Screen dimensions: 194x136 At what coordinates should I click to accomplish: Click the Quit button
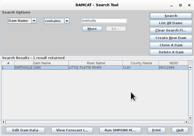click(x=180, y=130)
